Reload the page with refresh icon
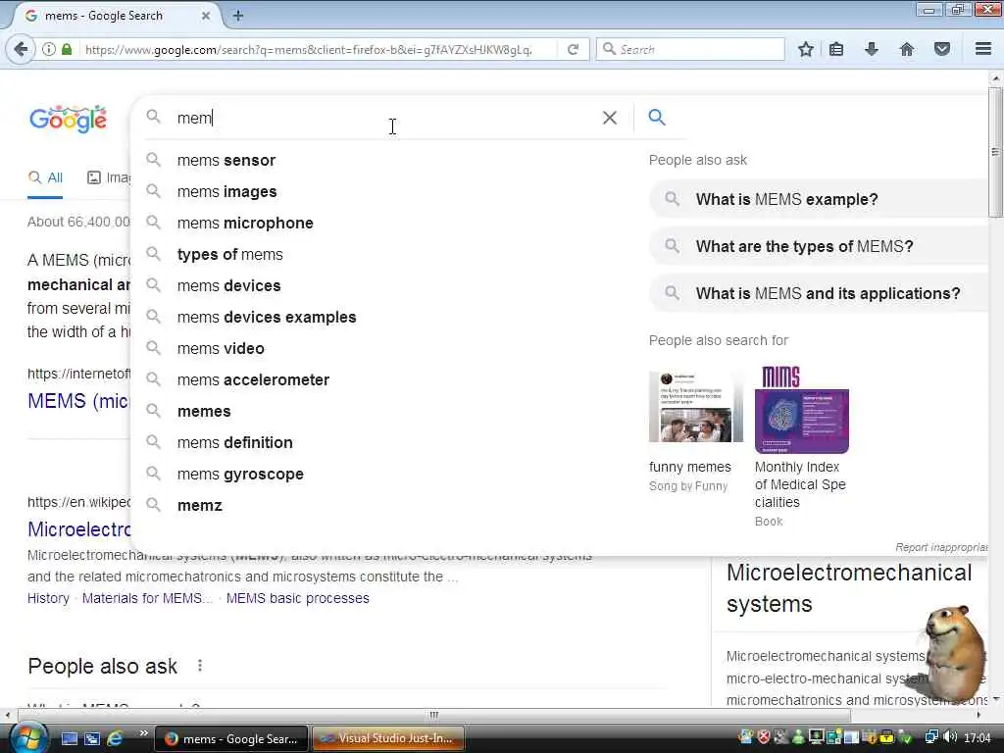The height and width of the screenshot is (753, 1004). tap(573, 49)
